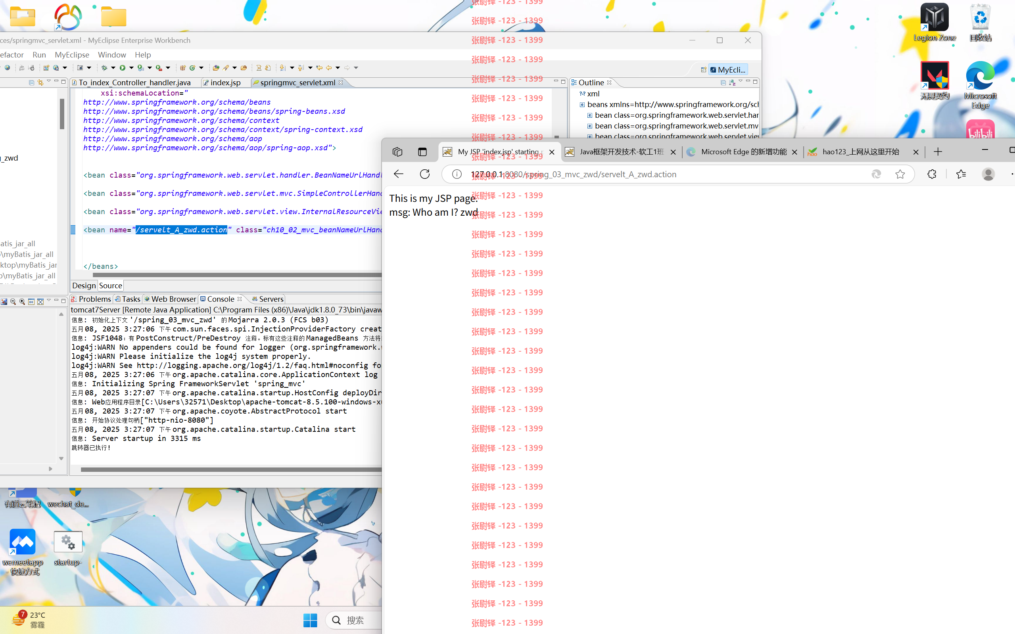Open the Search flashlight dropdown arrow

coord(234,67)
